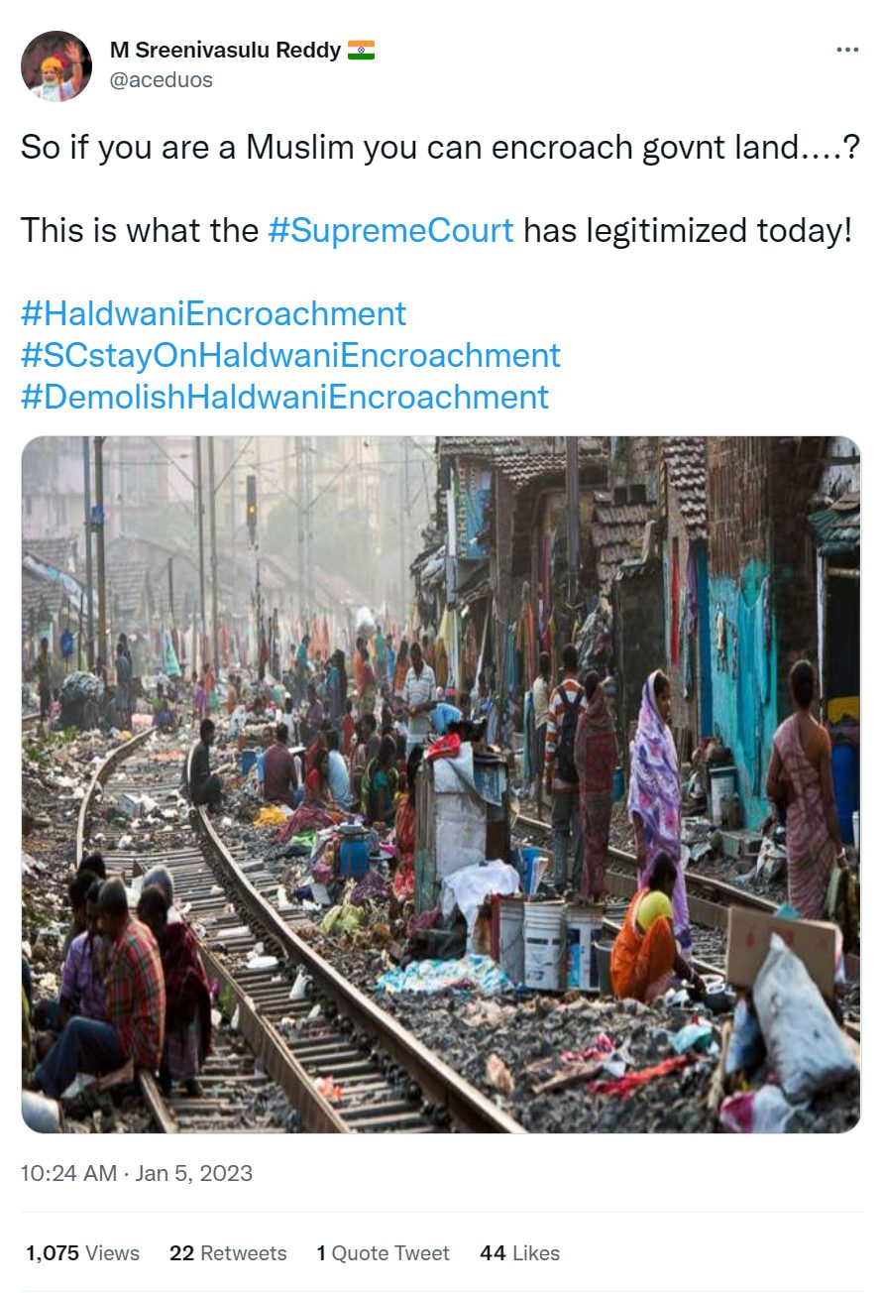View the 1,075 Views count
The image size is (881, 1293).
(82, 1253)
